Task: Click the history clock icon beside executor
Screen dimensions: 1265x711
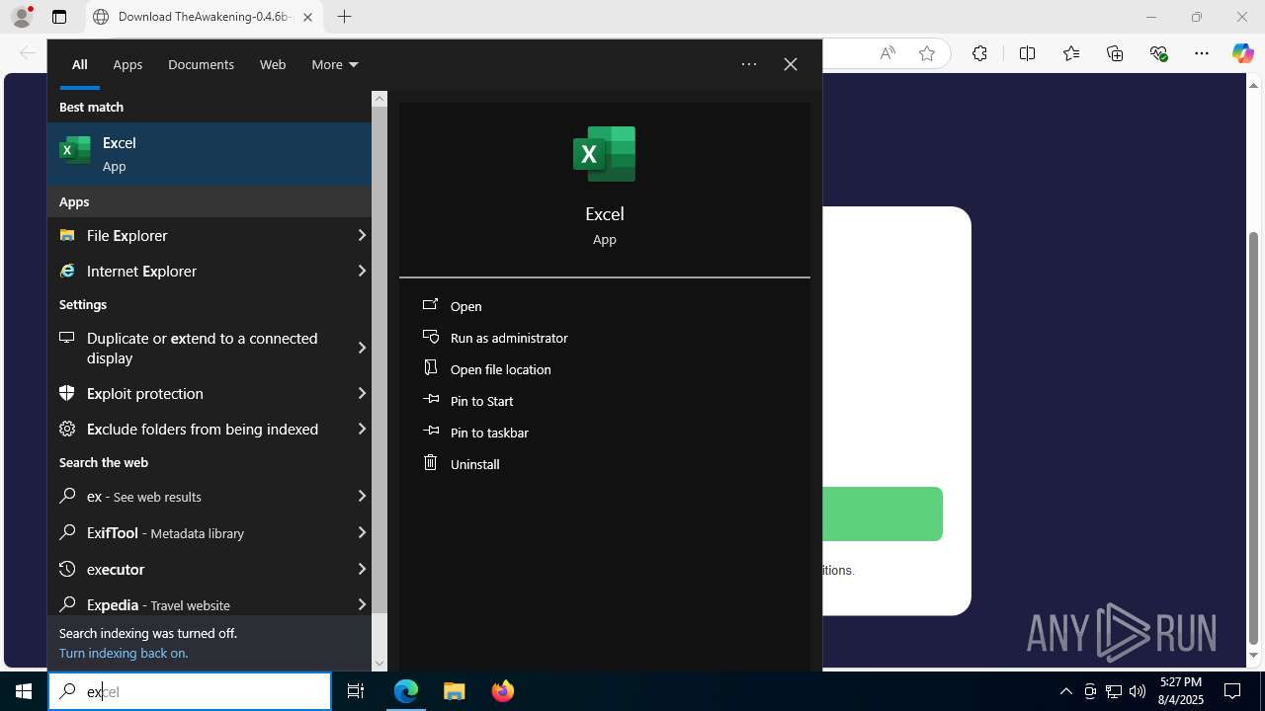Action: click(67, 569)
